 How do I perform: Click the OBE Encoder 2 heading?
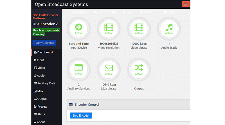point(45,24)
